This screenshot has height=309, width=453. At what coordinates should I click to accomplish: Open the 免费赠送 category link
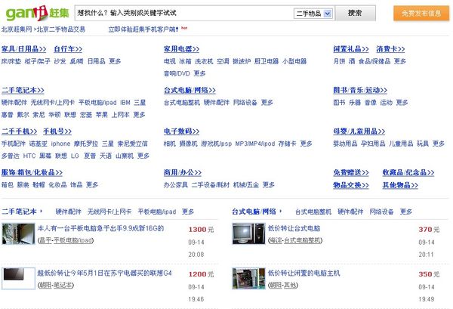352,173
